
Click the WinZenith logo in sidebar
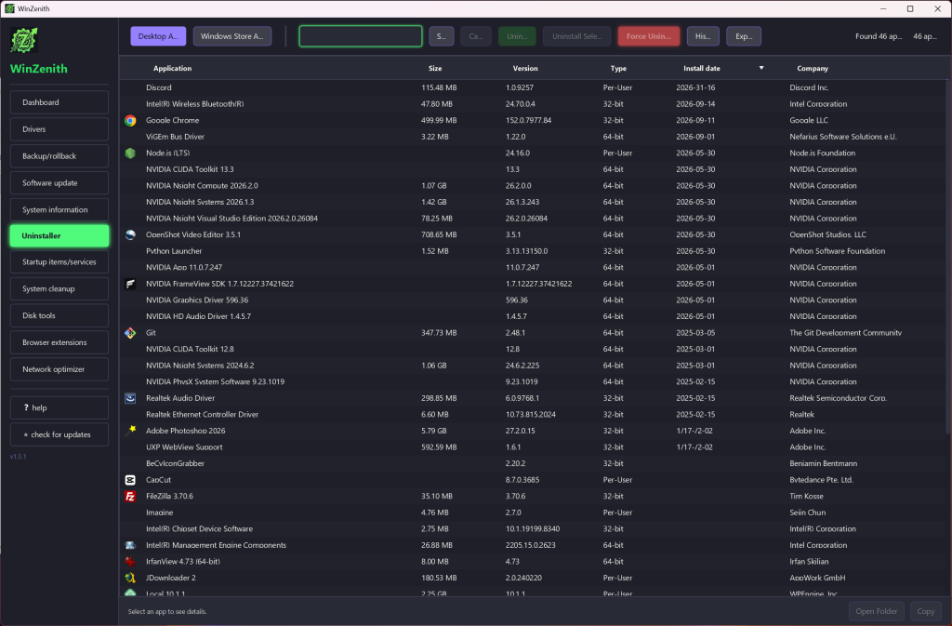click(24, 41)
